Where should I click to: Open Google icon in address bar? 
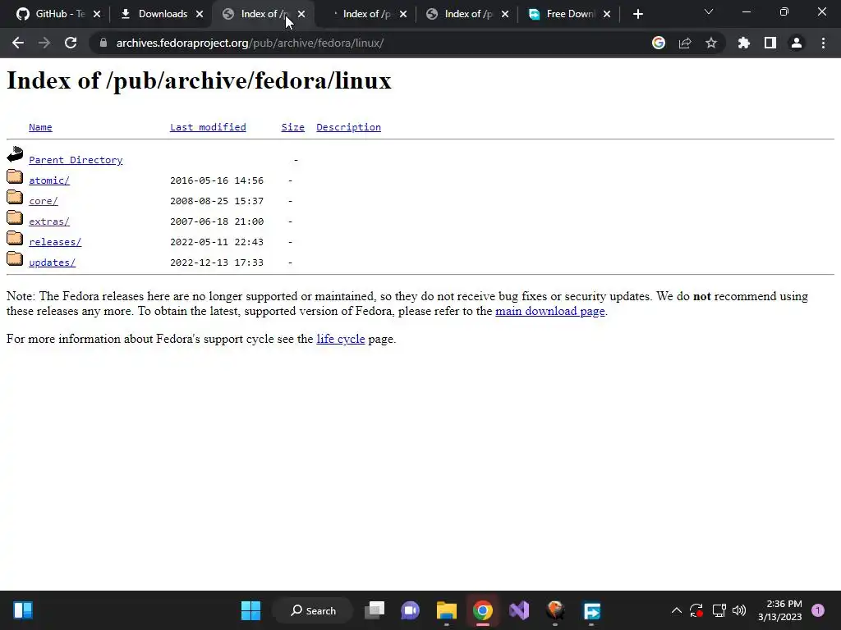coord(659,43)
